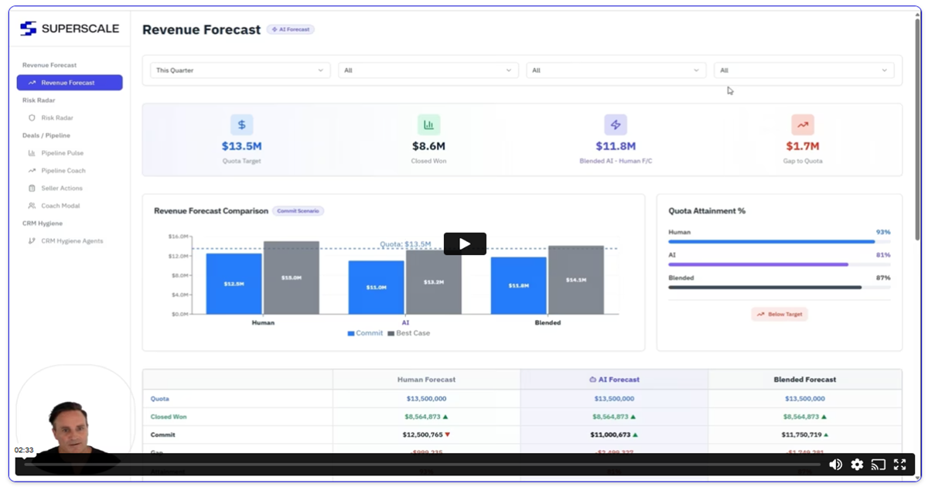This screenshot has height=487, width=928.
Task: Click the AI quota attainment progress bar
Action: coord(780,264)
